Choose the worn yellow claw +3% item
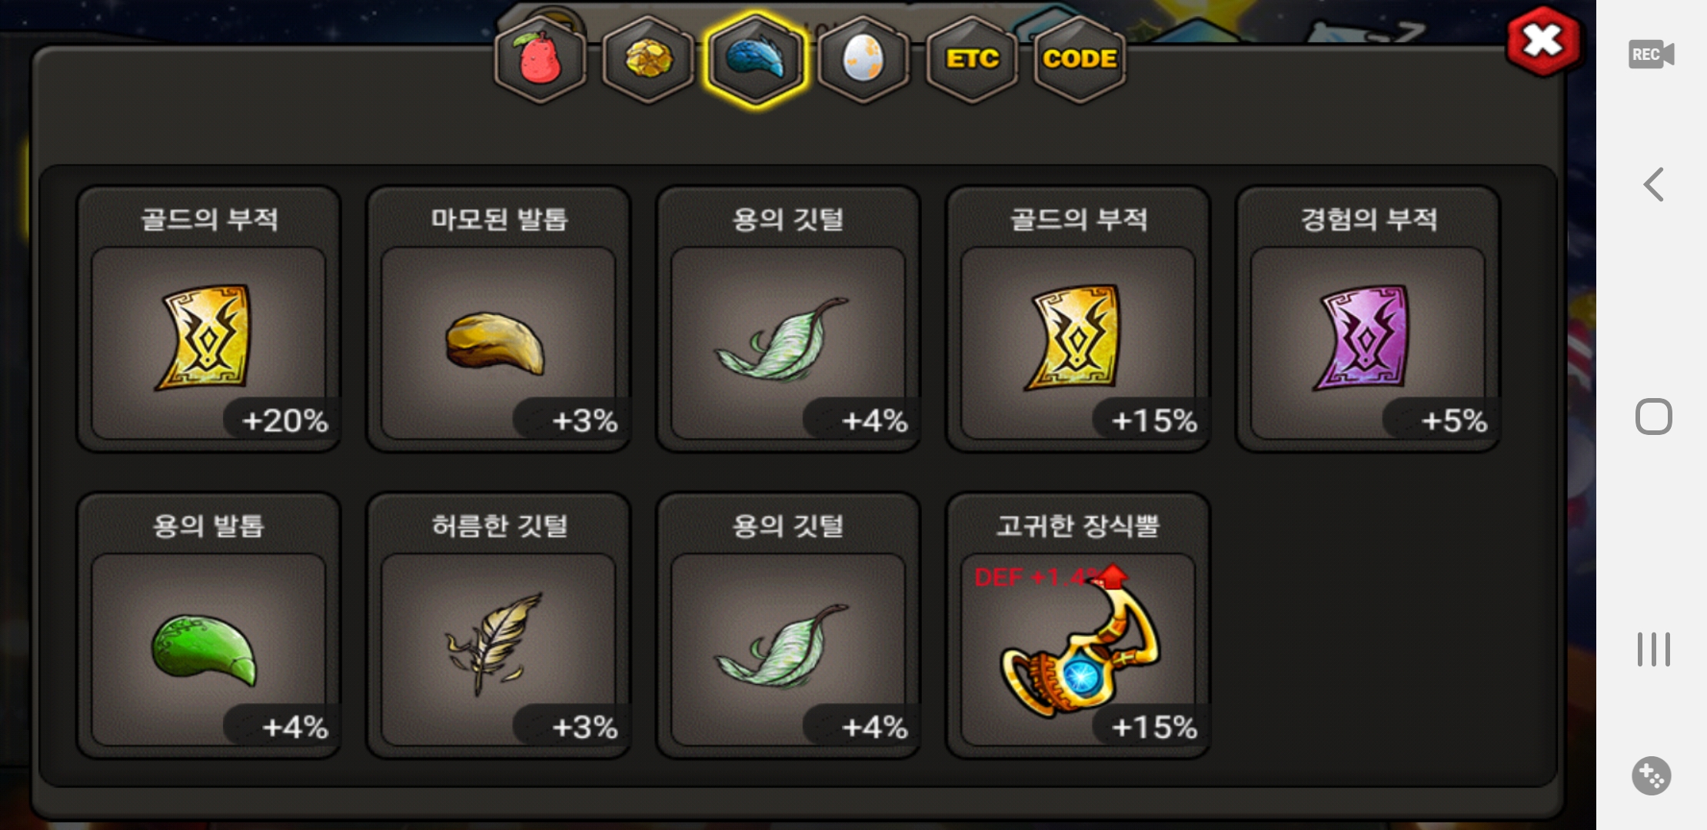This screenshot has width=1707, height=830. click(498, 319)
